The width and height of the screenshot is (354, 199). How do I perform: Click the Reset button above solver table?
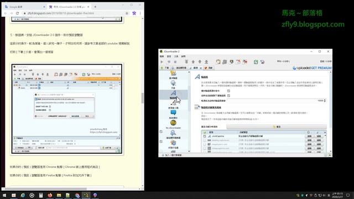pyautogui.click(x=277, y=127)
